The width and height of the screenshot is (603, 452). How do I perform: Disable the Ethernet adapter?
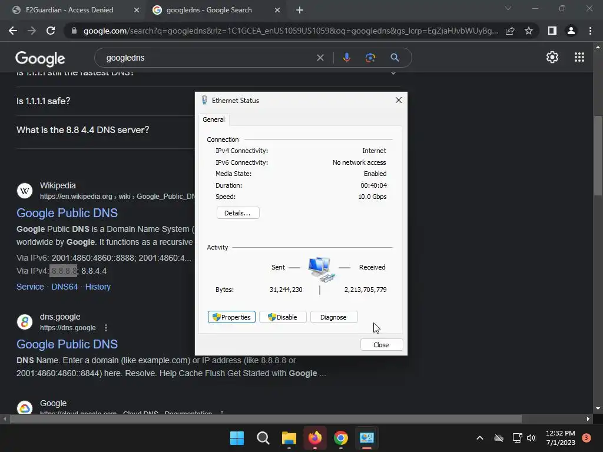[x=283, y=317]
